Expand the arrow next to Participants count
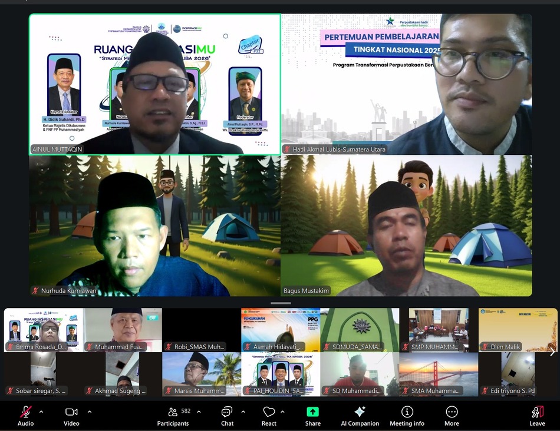 (x=199, y=412)
